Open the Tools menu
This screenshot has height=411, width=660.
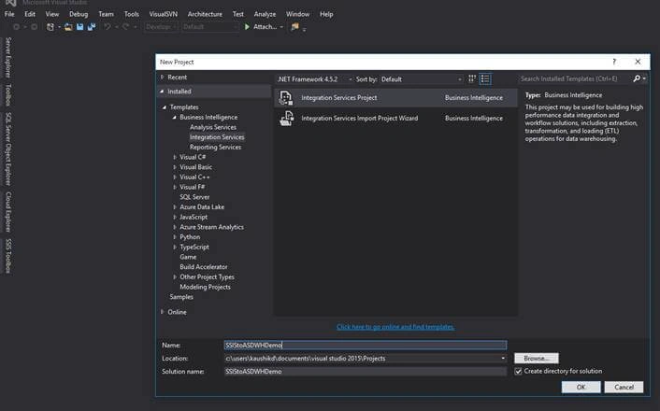(x=131, y=14)
